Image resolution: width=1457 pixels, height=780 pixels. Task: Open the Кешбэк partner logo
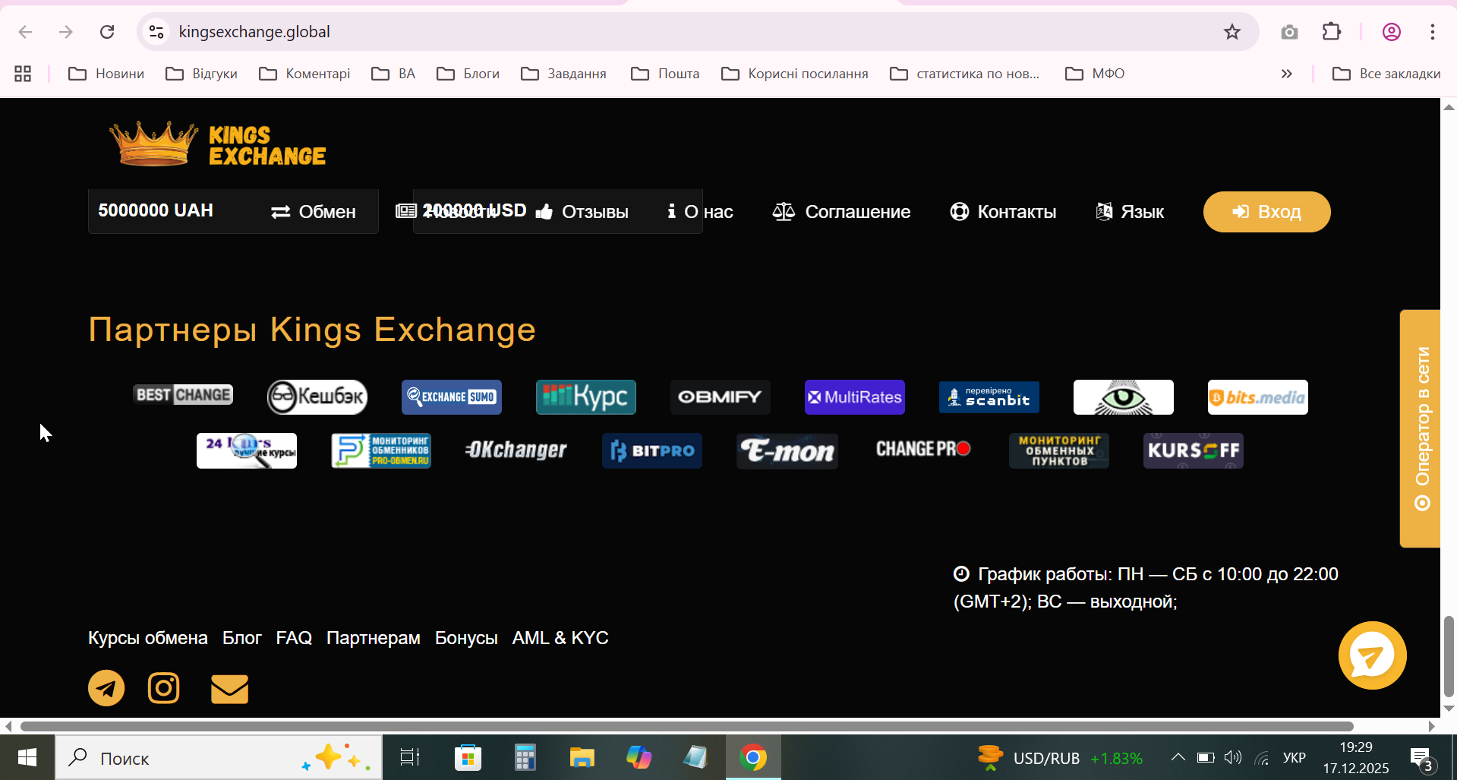[x=317, y=396]
